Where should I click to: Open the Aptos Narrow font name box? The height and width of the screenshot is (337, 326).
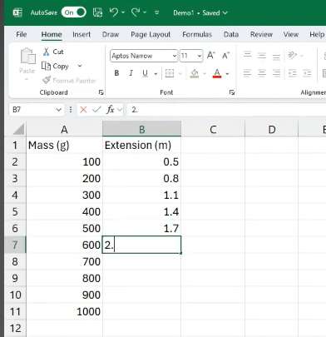pyautogui.click(x=144, y=56)
